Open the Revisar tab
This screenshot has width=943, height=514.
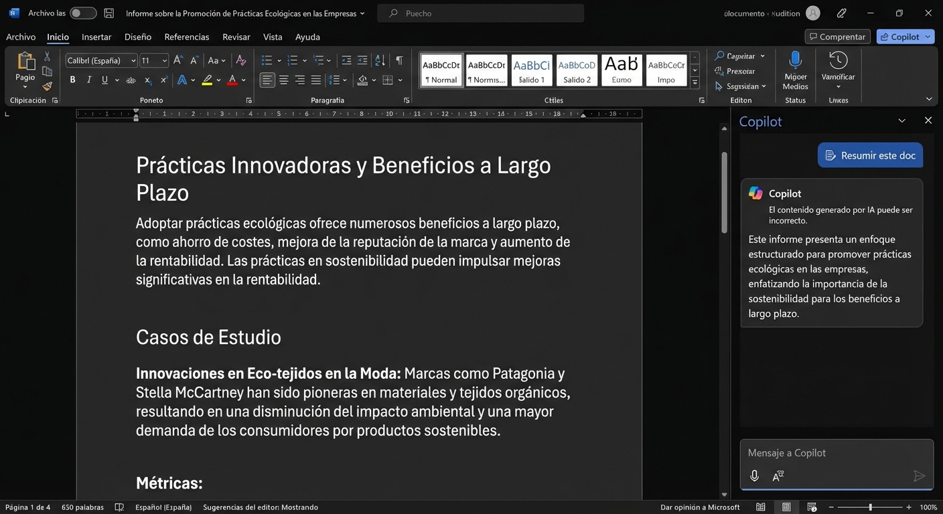coord(235,37)
